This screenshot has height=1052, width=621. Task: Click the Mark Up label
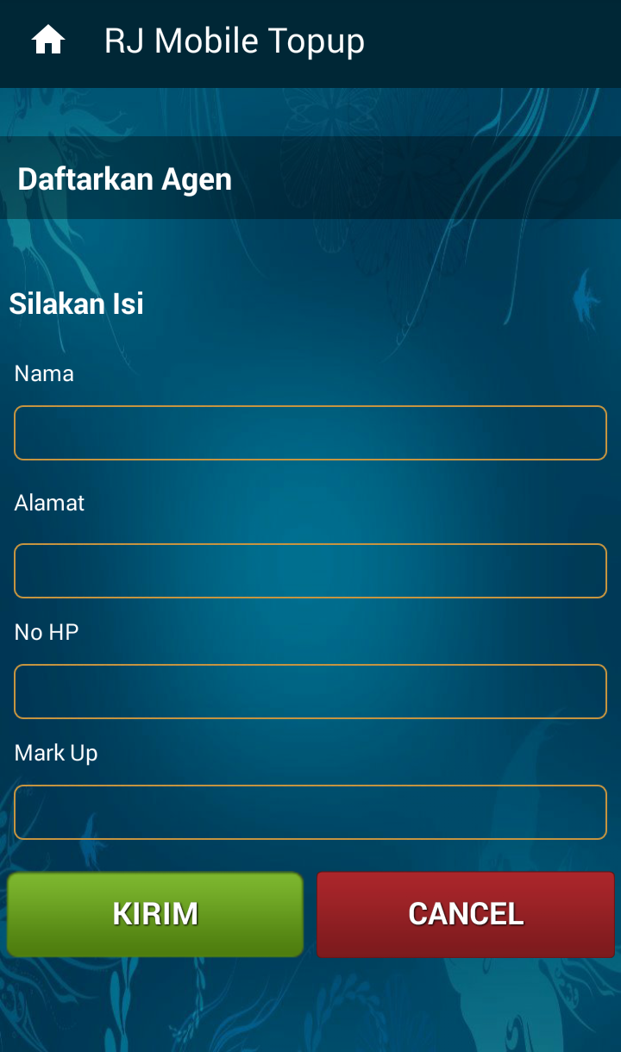tap(56, 753)
